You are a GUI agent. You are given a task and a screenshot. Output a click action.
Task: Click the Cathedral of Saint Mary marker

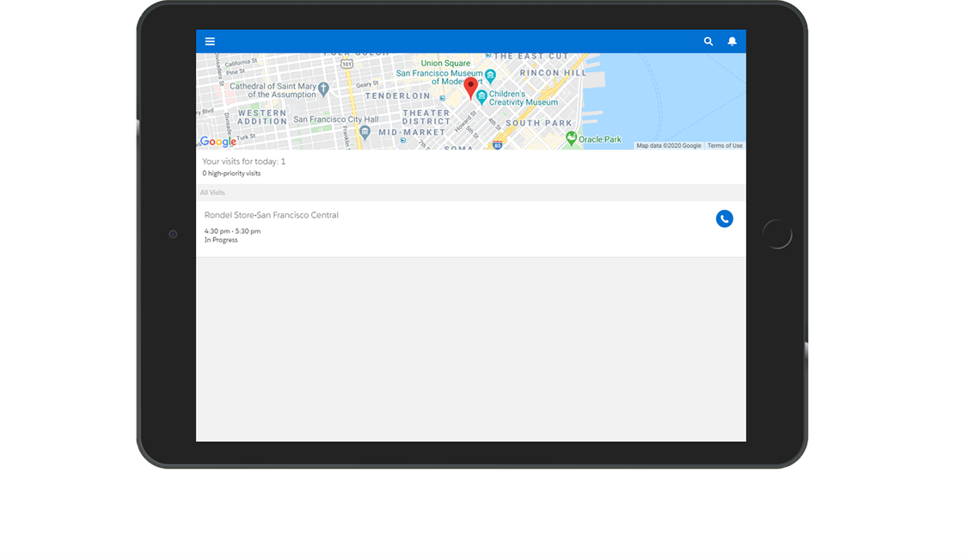pyautogui.click(x=323, y=90)
